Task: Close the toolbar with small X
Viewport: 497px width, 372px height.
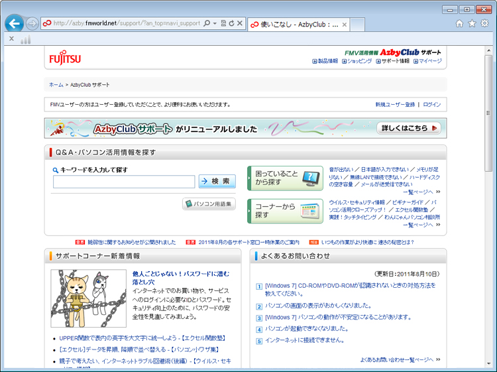Action: [x=11, y=38]
